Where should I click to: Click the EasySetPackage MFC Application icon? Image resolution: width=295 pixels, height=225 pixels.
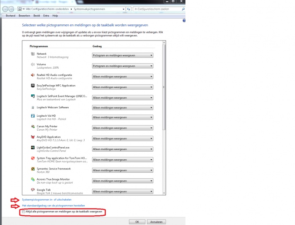[x=33, y=86]
